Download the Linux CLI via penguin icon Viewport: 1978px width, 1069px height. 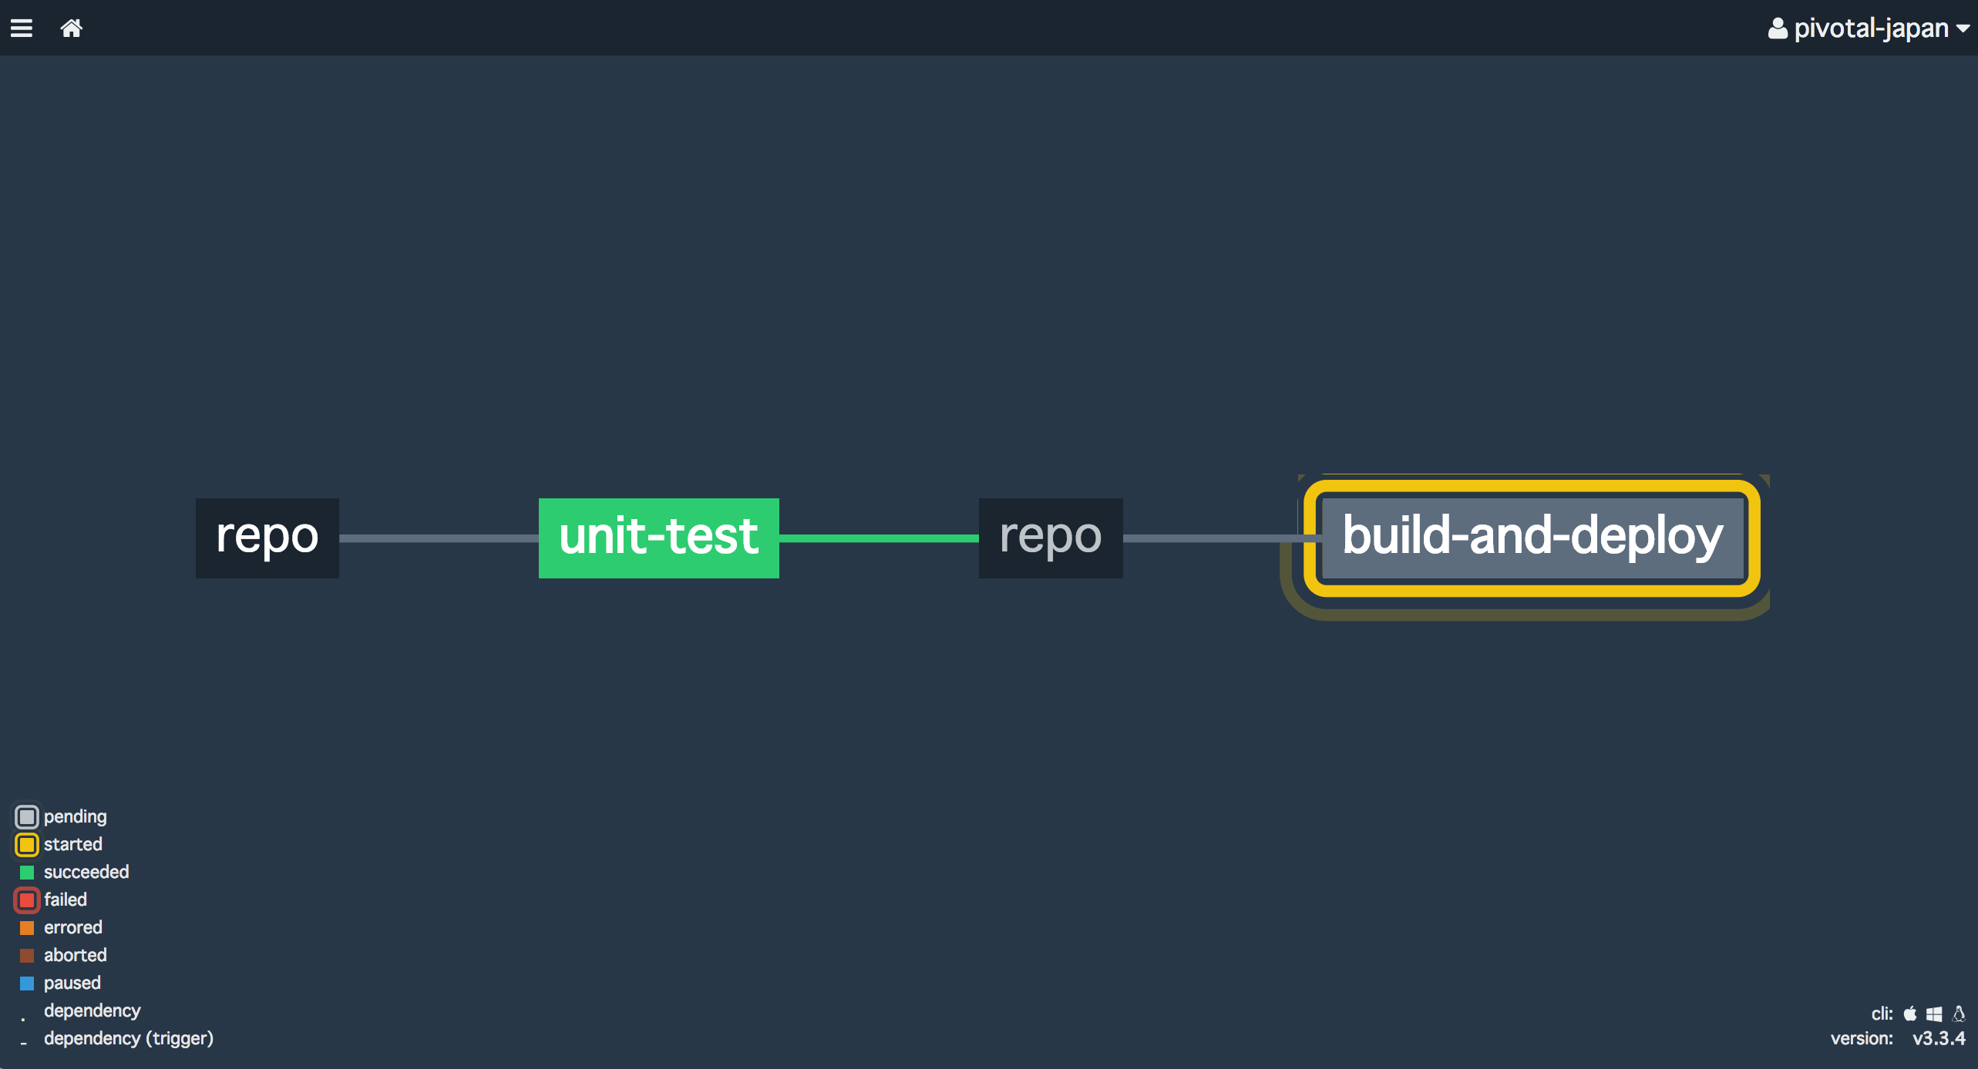1959,1014
